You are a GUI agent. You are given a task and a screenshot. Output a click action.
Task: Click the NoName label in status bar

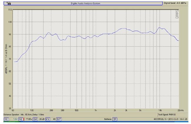(108, 119)
